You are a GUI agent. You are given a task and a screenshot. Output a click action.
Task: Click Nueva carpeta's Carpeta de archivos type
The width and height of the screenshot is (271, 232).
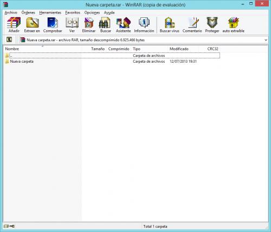click(149, 62)
